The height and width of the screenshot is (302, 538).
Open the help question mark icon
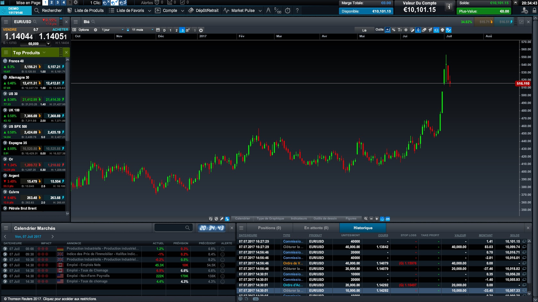[x=297, y=11]
